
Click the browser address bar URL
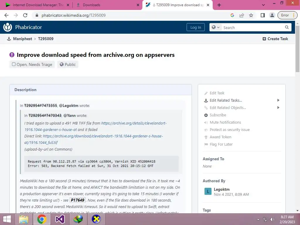(x=74, y=15)
